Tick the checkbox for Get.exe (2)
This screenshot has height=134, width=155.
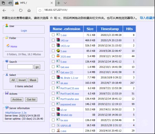pyautogui.click(x=53, y=72)
